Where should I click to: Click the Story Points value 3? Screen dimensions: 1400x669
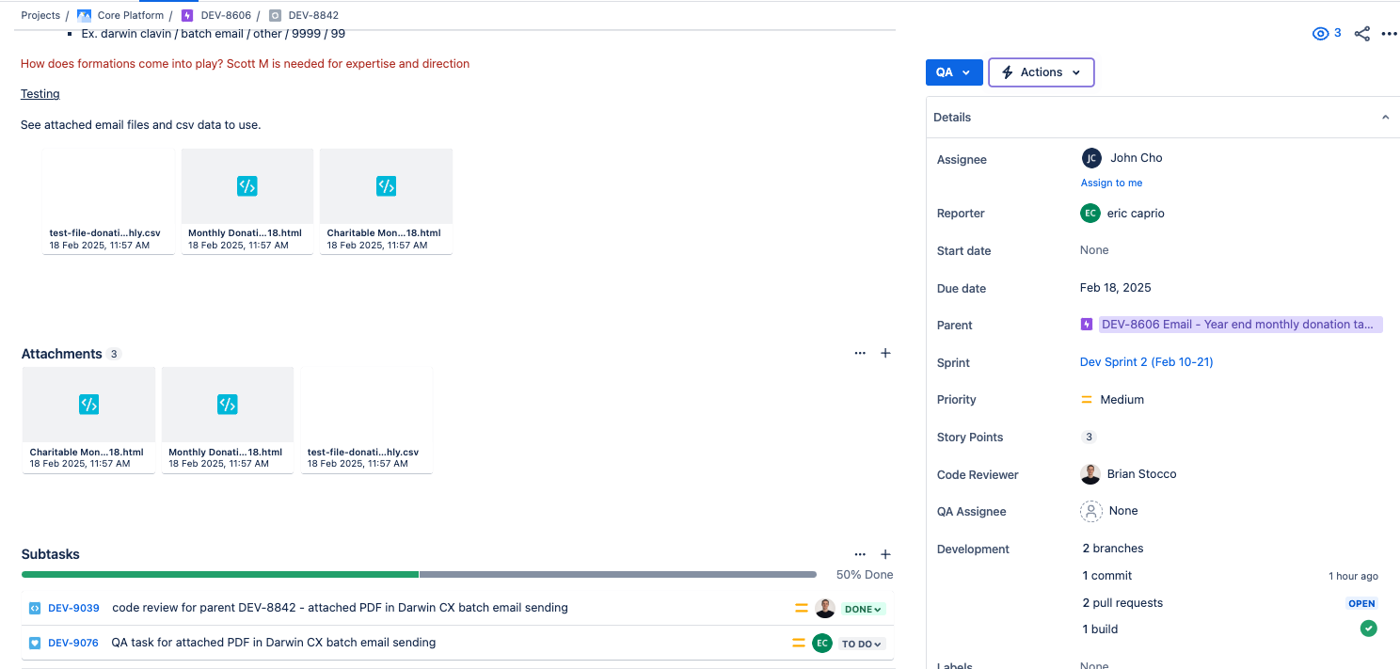1090,437
